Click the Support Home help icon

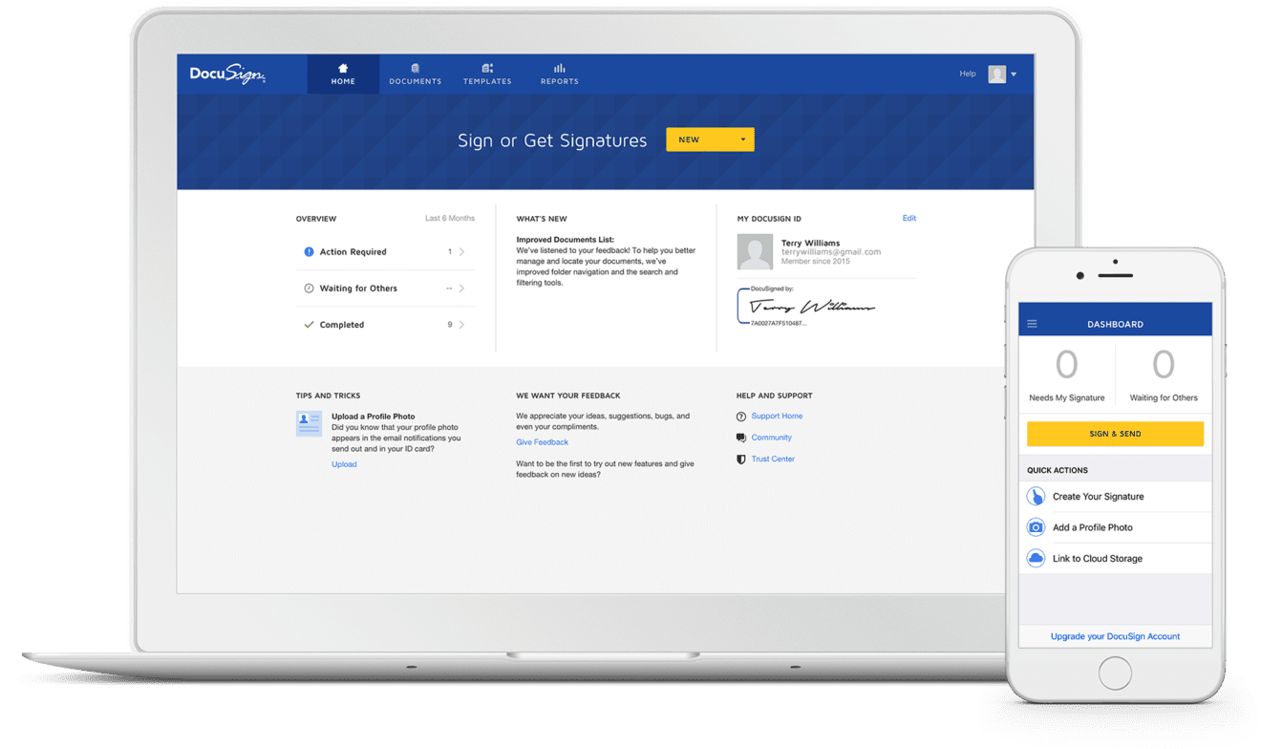pos(741,417)
